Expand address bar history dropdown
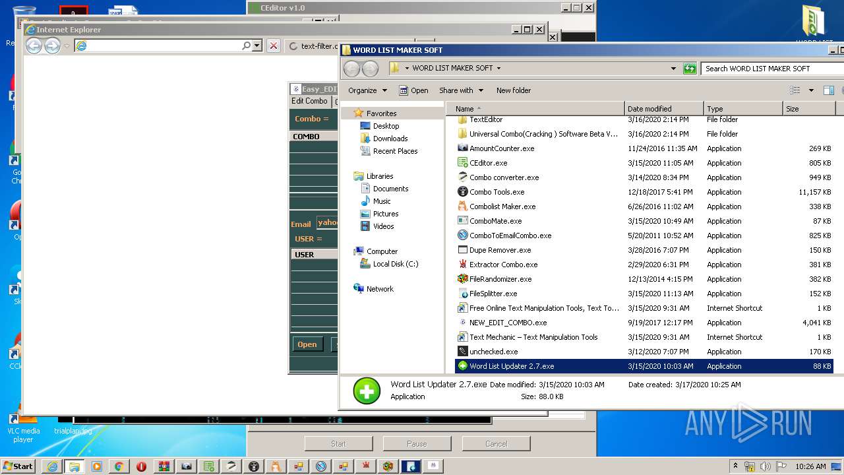 coord(673,69)
